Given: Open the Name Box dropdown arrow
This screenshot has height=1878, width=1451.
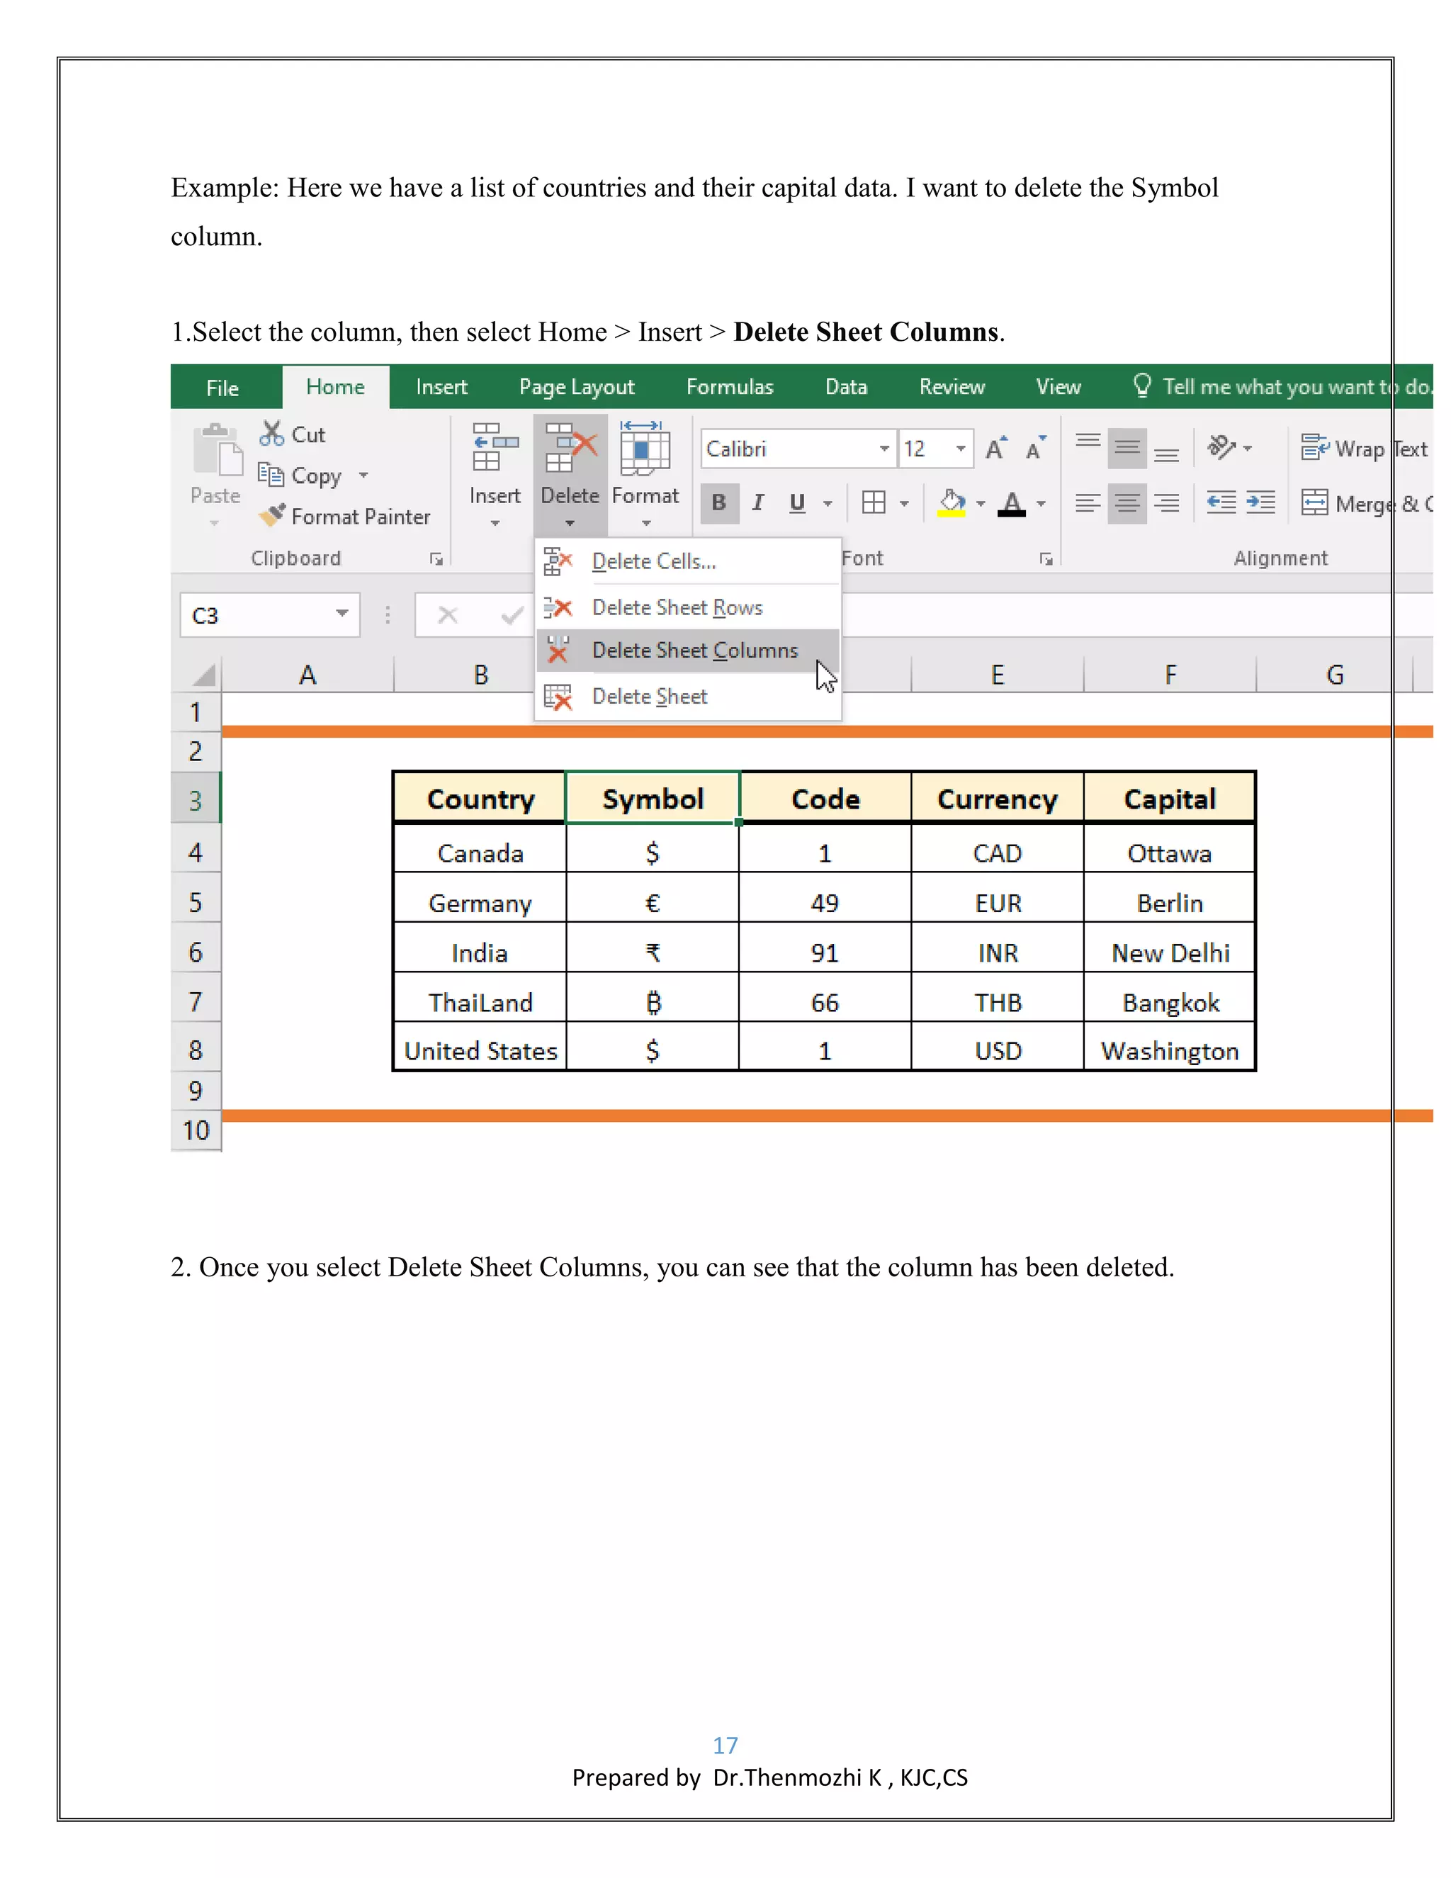Looking at the screenshot, I should 342,614.
